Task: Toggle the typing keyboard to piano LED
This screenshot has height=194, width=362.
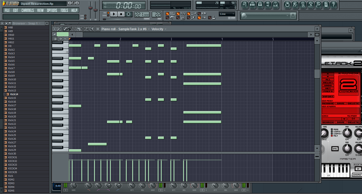Action: pyautogui.click(x=167, y=14)
